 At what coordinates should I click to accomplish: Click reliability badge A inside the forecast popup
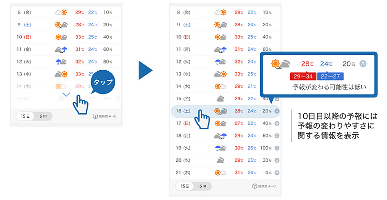[363, 63]
